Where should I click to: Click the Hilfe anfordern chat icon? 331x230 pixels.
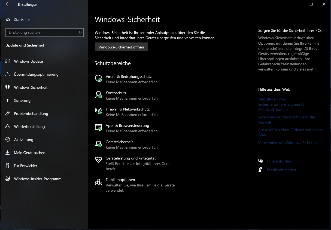point(260,161)
